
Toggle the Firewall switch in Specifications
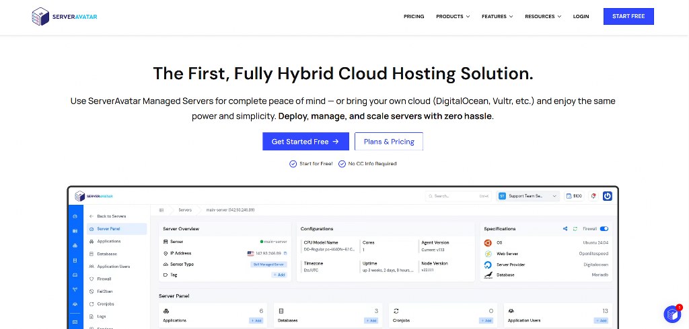[604, 228]
